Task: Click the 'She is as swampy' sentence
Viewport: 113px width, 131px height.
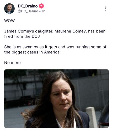Action: pyautogui.click(x=55, y=50)
